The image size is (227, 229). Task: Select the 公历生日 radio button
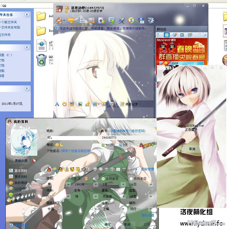point(103,178)
